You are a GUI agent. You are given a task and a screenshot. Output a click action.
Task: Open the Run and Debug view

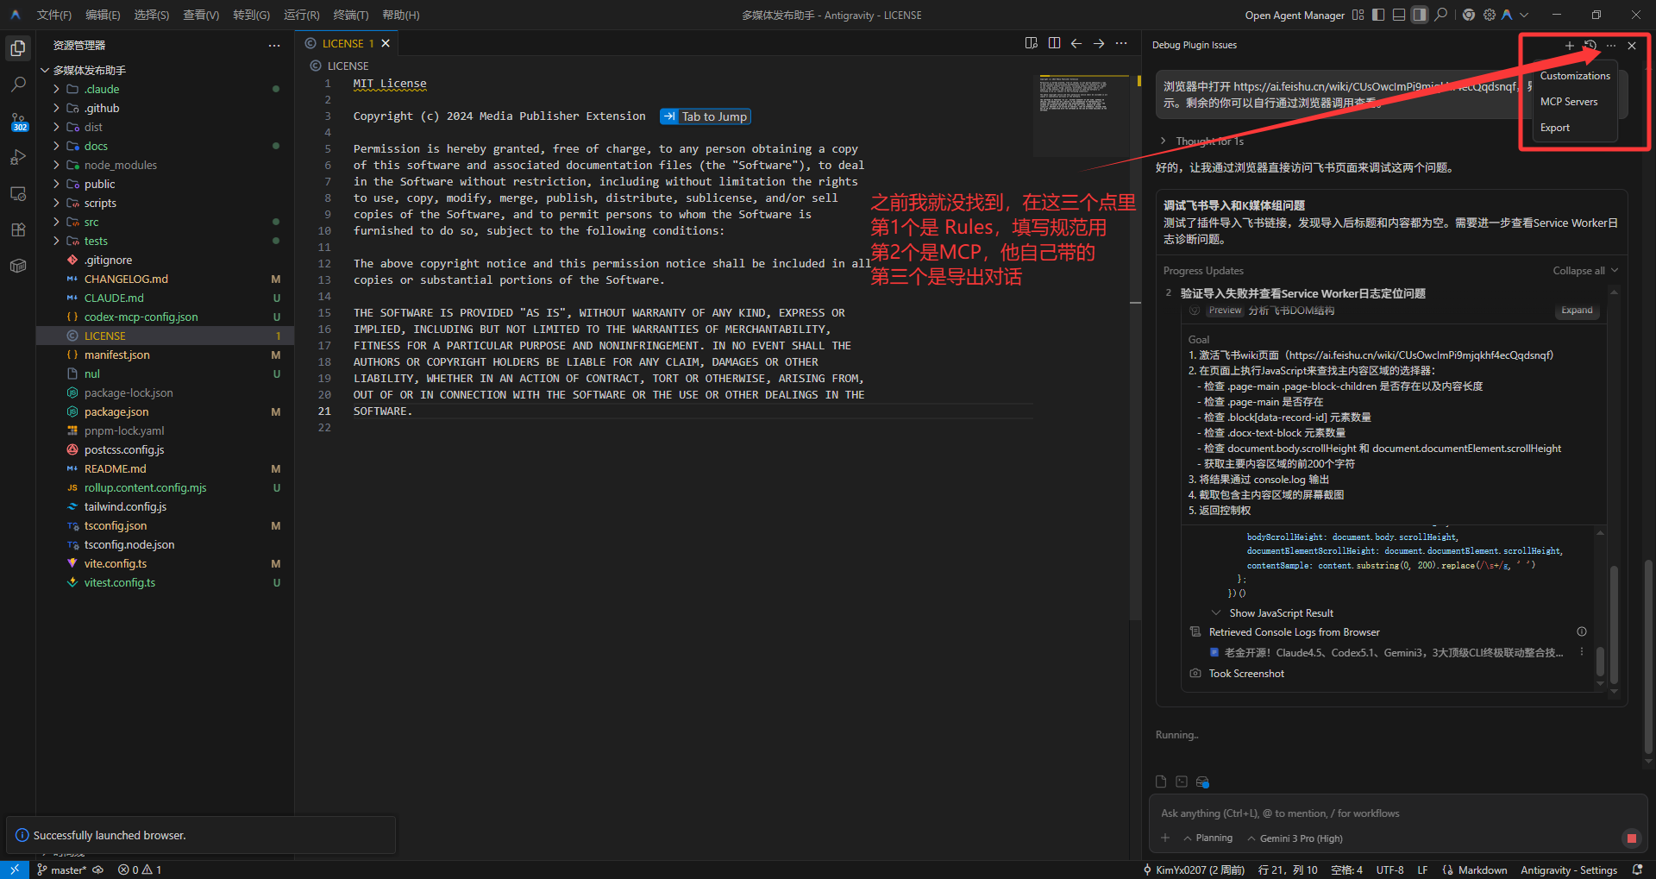[18, 157]
